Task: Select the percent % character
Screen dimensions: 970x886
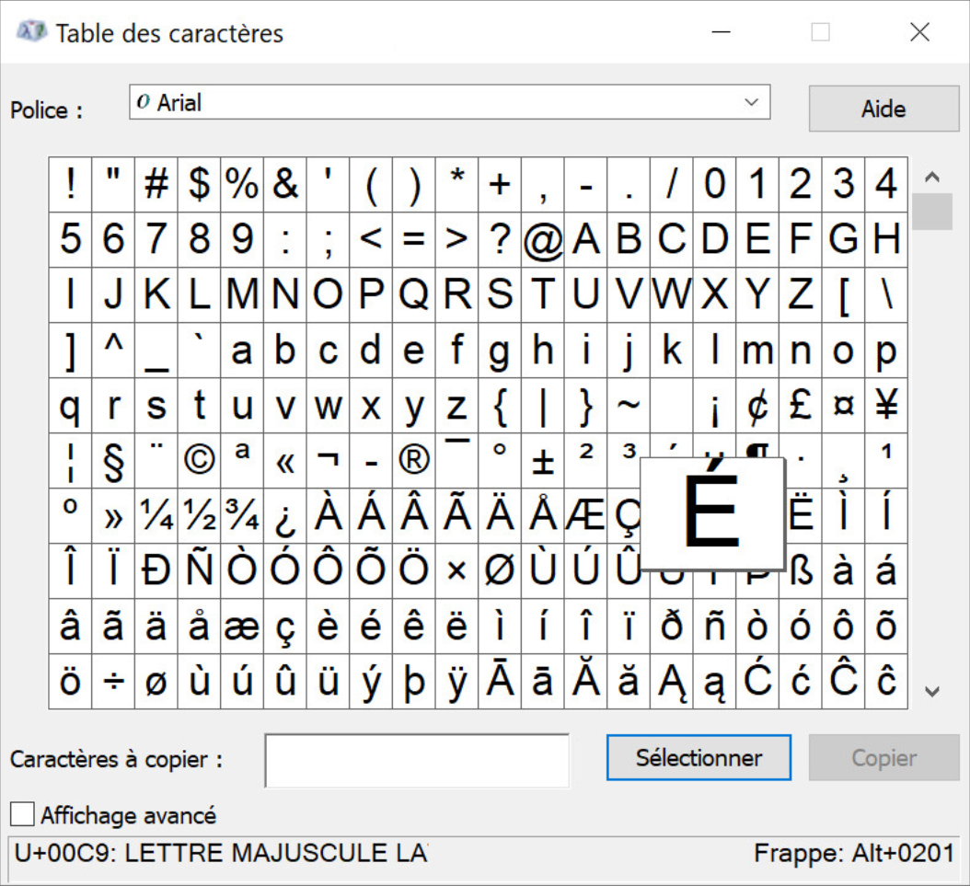Action: (242, 184)
